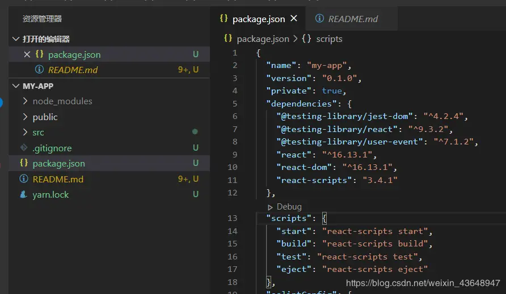Click the braces icon beside package.json in MY-APP tree
The height and width of the screenshot is (294, 506).
(x=24, y=163)
